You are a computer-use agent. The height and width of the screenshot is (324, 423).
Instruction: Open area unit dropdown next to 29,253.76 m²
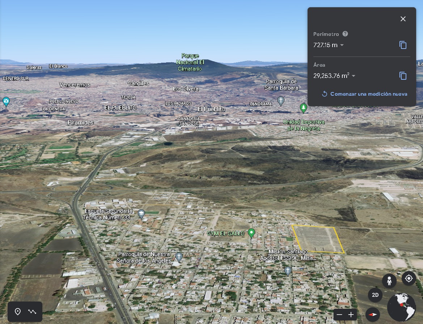[x=354, y=76]
